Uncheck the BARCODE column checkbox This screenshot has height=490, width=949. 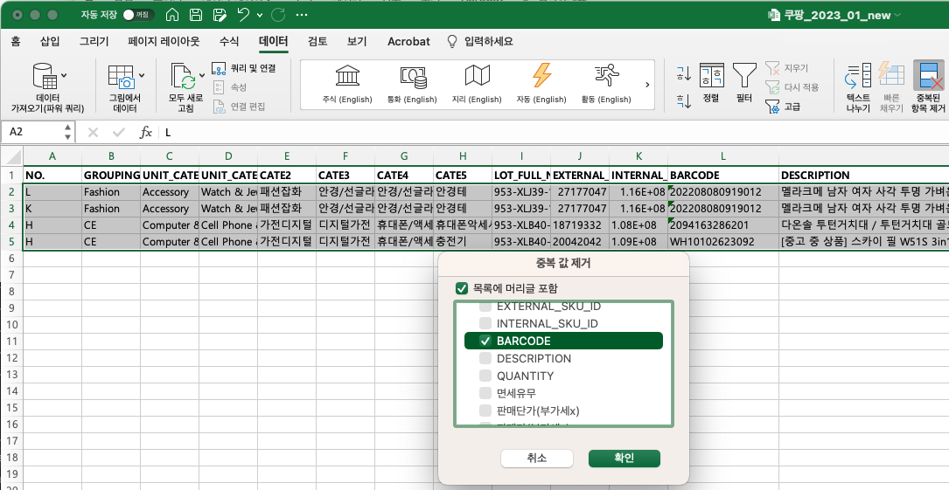485,341
